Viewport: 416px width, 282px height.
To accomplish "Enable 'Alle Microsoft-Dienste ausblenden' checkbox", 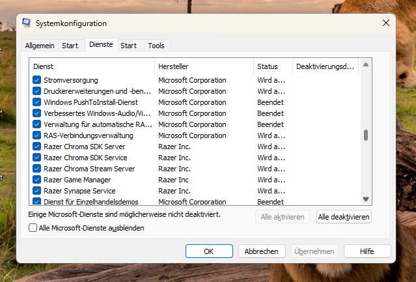I will tap(33, 228).
